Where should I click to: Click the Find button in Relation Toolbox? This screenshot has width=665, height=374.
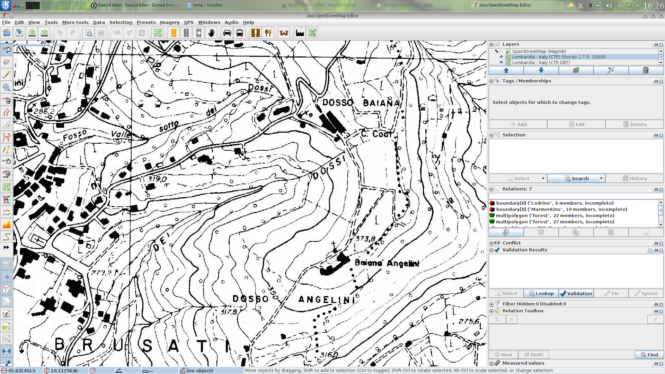(649, 355)
